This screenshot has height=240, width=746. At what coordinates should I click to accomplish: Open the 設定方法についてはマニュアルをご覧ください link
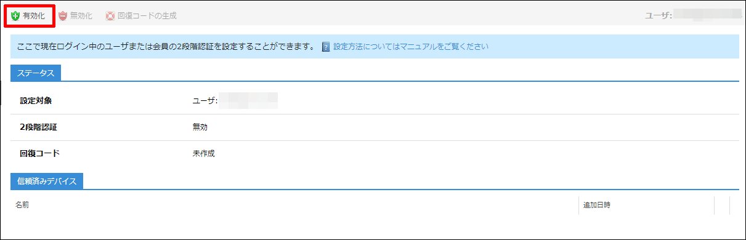[411, 46]
